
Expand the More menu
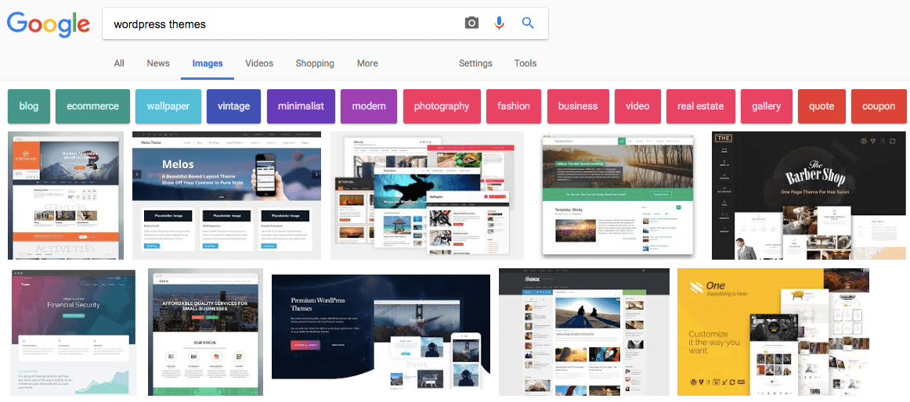click(x=367, y=63)
